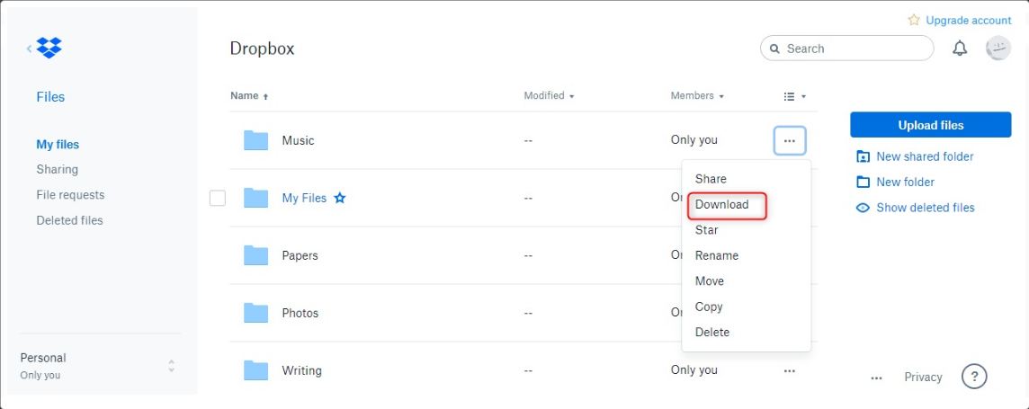This screenshot has width=1029, height=409.
Task: Choose Download from the context menu
Action: (721, 204)
